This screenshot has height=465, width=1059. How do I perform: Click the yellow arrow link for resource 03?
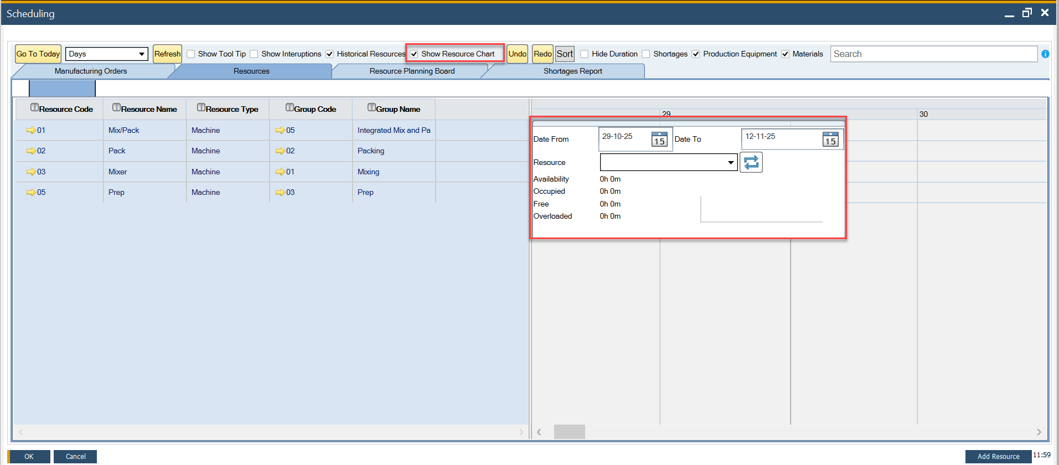(30, 172)
